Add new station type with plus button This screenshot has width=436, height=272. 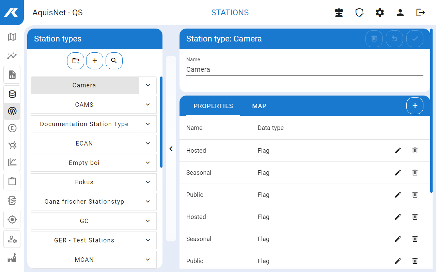click(95, 61)
